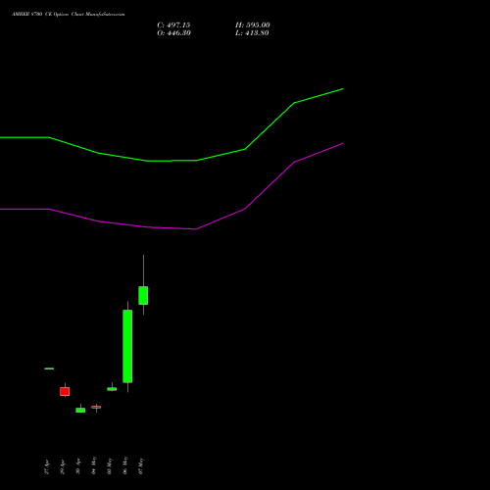The width and height of the screenshot is (490, 490).
Task: Click the "04 May" date axis label
Action: [x=94, y=465]
